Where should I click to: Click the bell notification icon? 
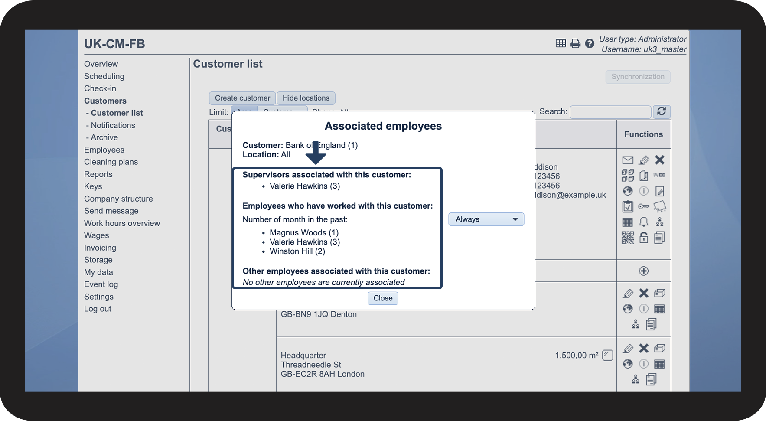644,222
